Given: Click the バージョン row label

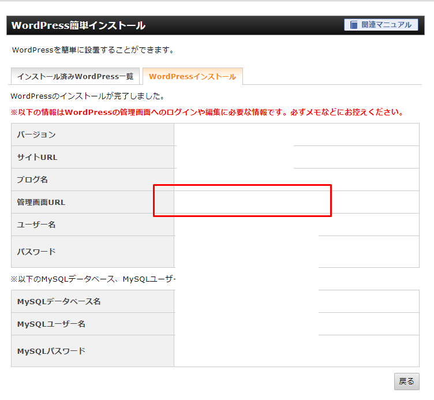Looking at the screenshot, I should point(36,135).
